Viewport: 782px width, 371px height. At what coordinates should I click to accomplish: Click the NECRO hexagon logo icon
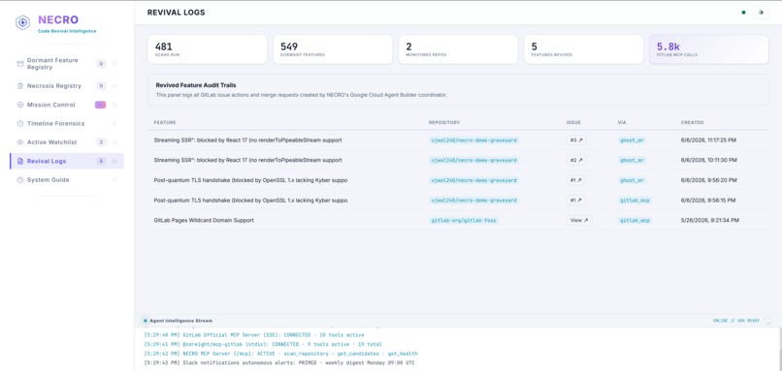pyautogui.click(x=22, y=22)
